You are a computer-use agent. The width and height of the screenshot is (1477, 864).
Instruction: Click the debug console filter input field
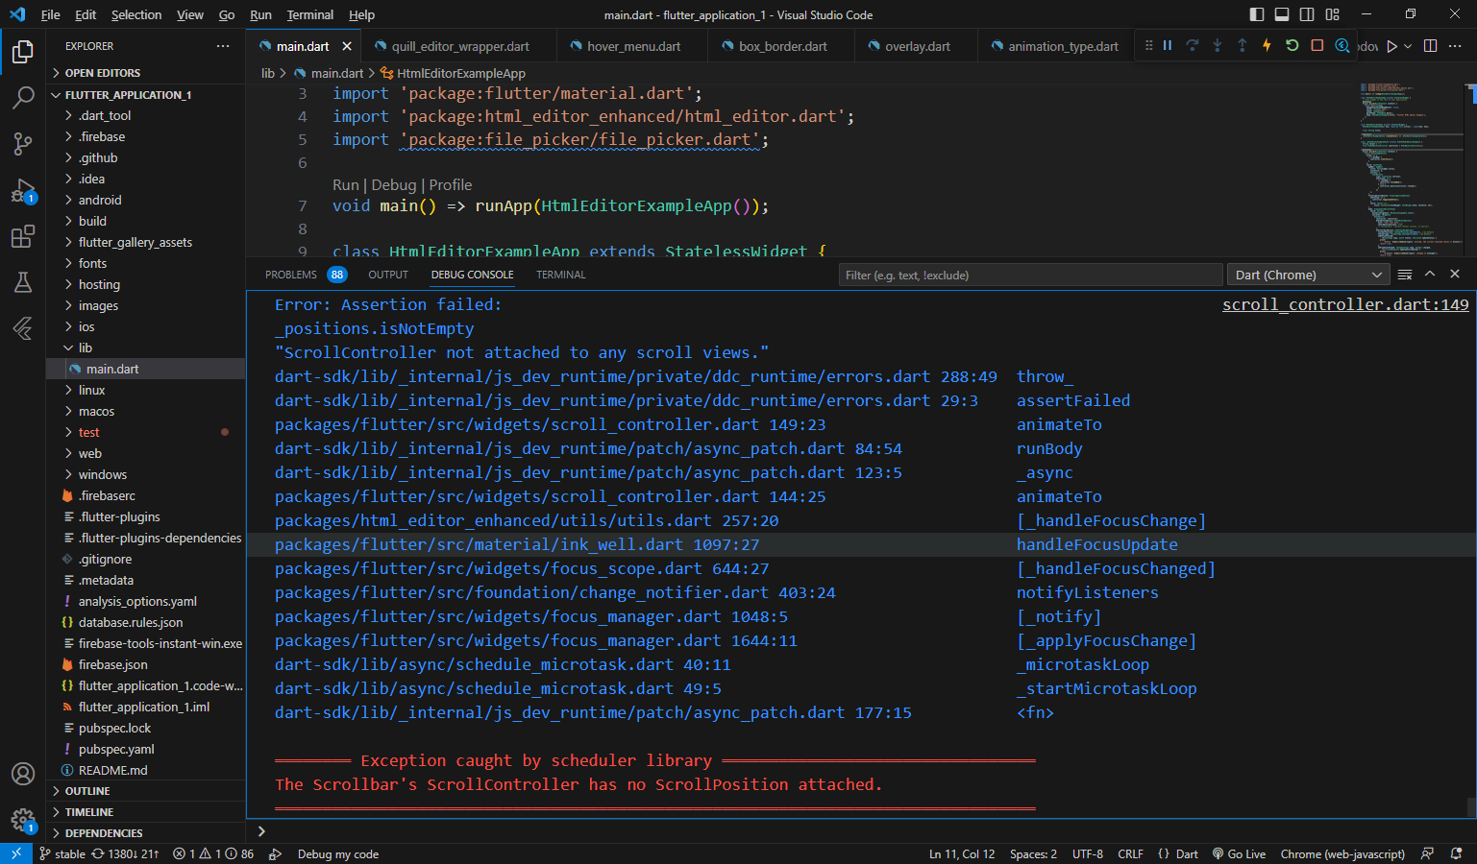1030,275
